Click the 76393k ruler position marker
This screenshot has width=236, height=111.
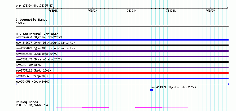coord(132,11)
